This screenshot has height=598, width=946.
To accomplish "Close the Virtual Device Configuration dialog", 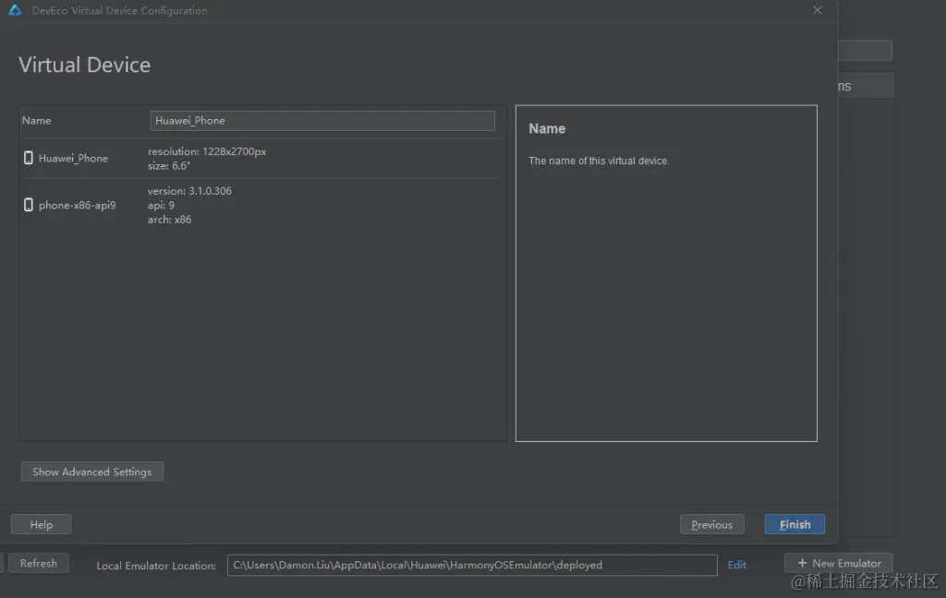I will 818,10.
